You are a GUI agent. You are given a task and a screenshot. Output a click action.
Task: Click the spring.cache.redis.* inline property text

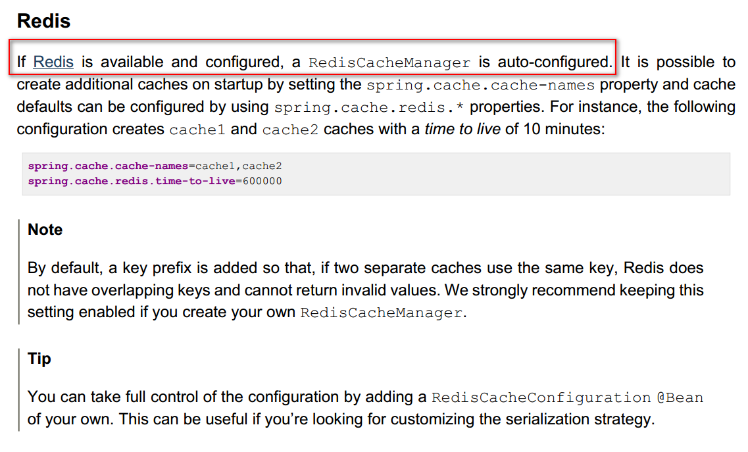(x=369, y=107)
